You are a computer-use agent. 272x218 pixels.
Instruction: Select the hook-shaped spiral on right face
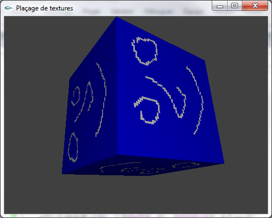coord(147,110)
